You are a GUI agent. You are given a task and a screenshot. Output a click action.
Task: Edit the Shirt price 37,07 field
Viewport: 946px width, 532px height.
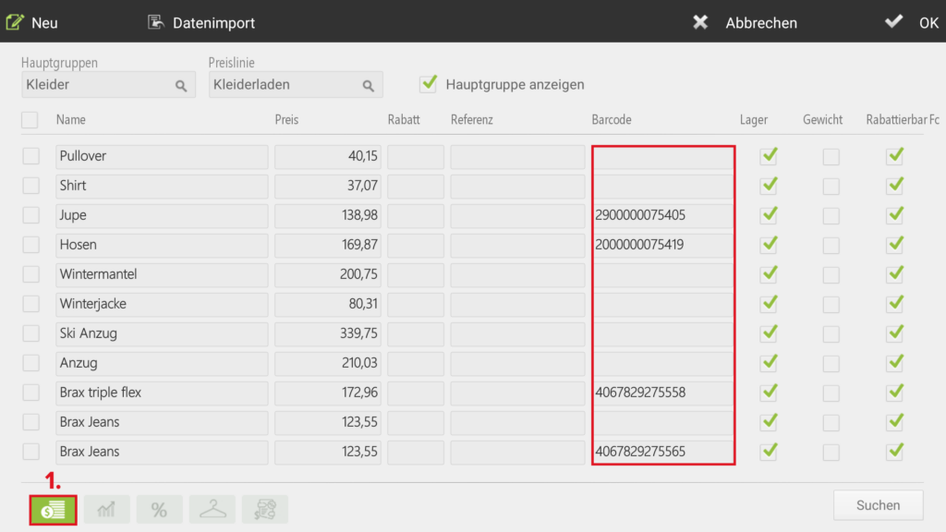pos(328,186)
